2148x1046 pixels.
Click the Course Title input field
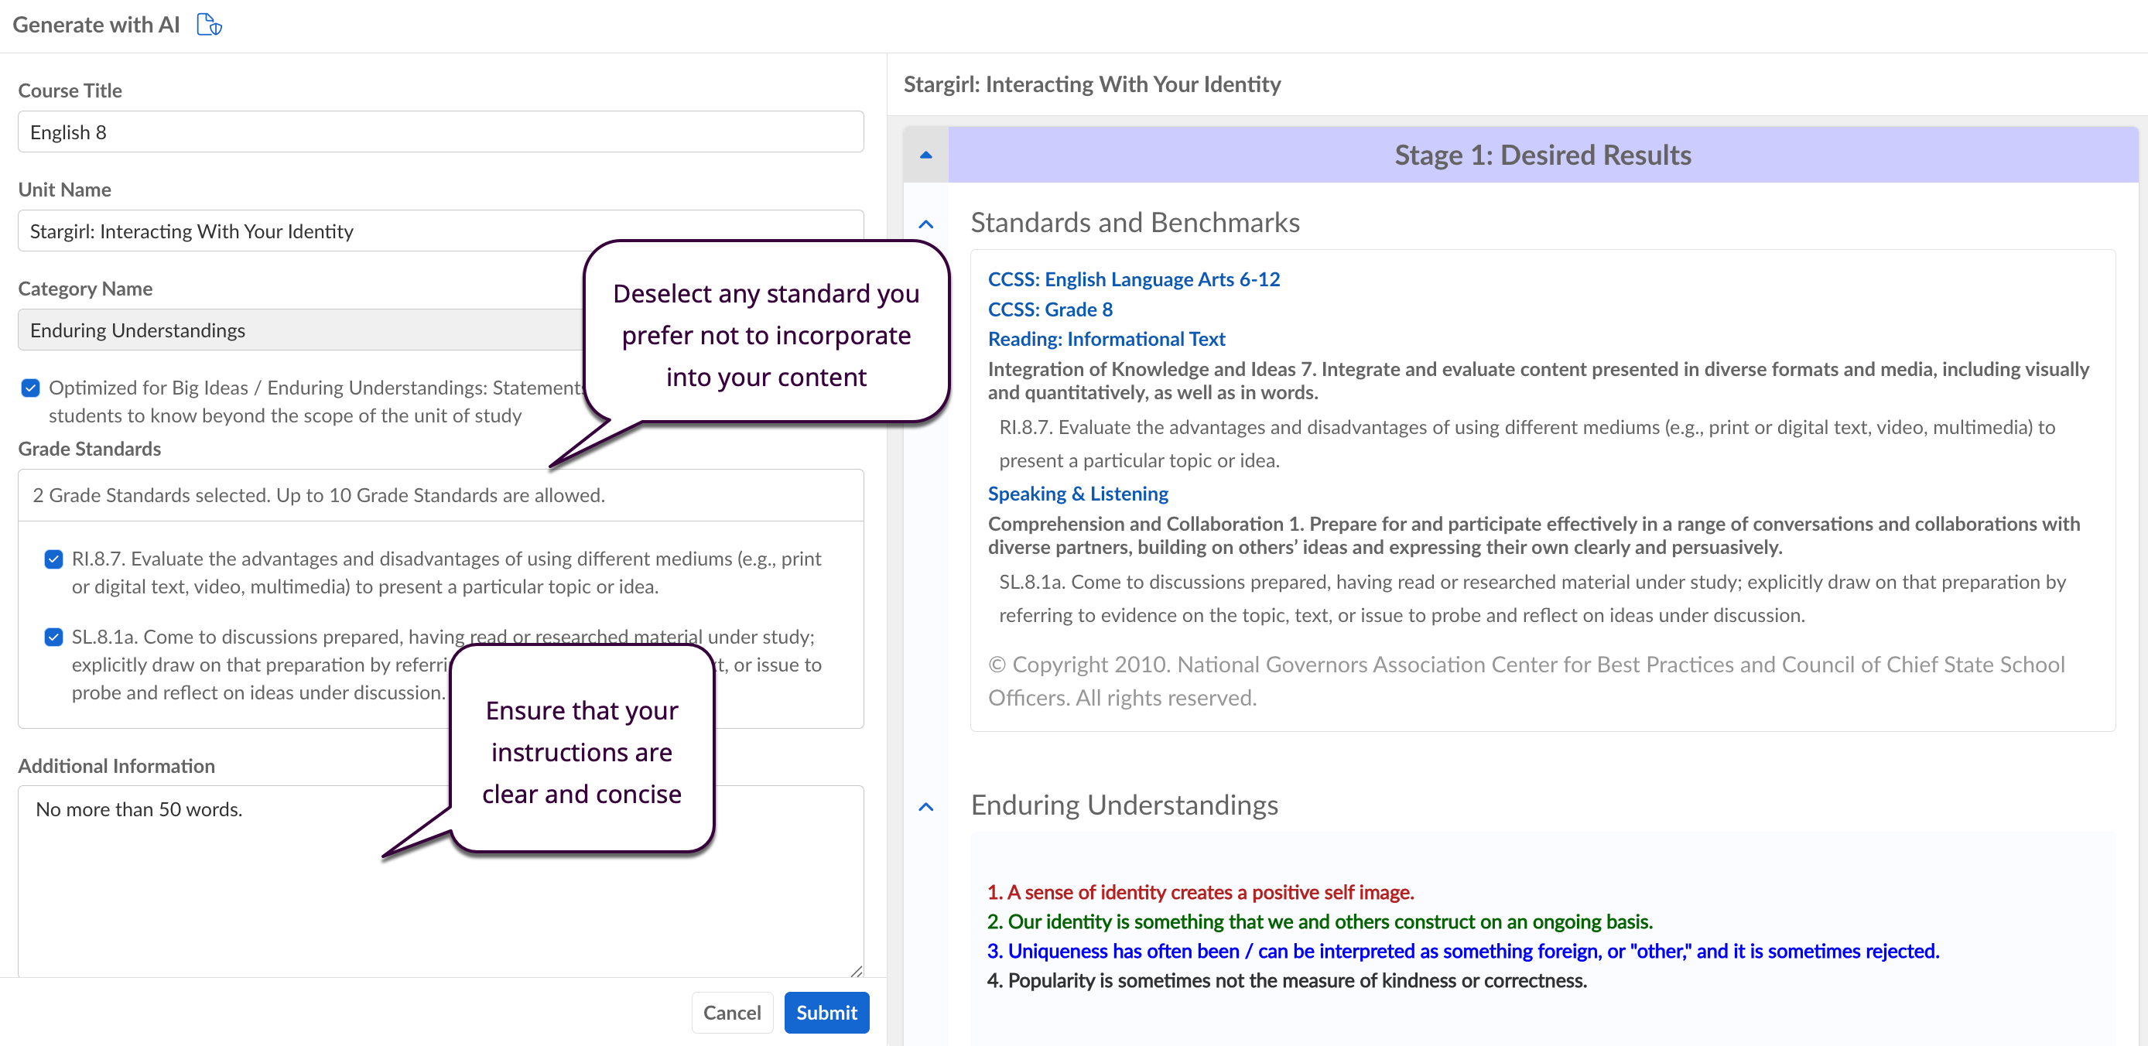[440, 132]
